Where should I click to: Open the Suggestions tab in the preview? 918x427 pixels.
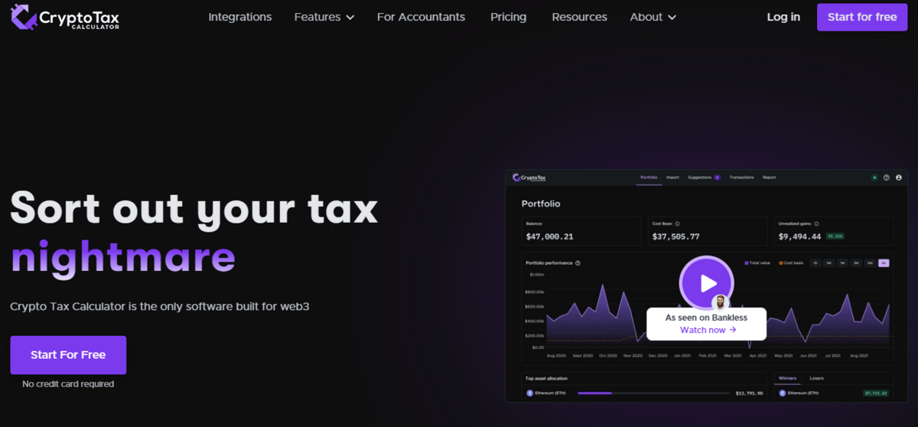click(x=699, y=178)
